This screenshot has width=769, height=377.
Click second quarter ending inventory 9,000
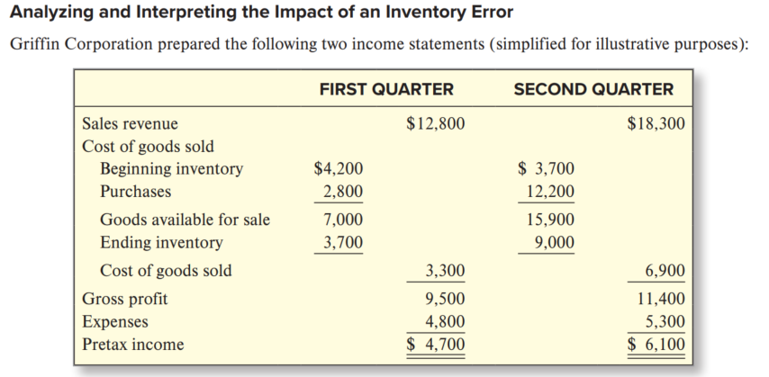tap(553, 242)
